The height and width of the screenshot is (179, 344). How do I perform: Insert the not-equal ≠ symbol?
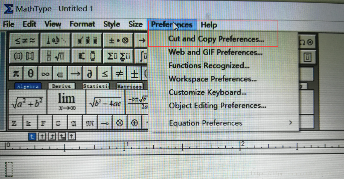click(119, 73)
